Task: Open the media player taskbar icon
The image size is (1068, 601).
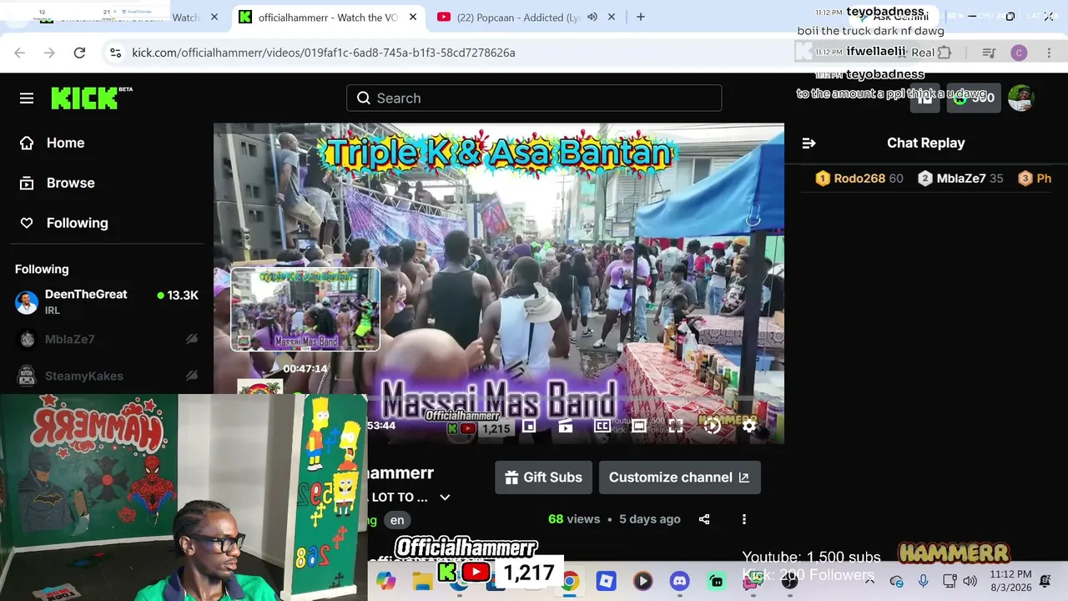Action: point(642,581)
